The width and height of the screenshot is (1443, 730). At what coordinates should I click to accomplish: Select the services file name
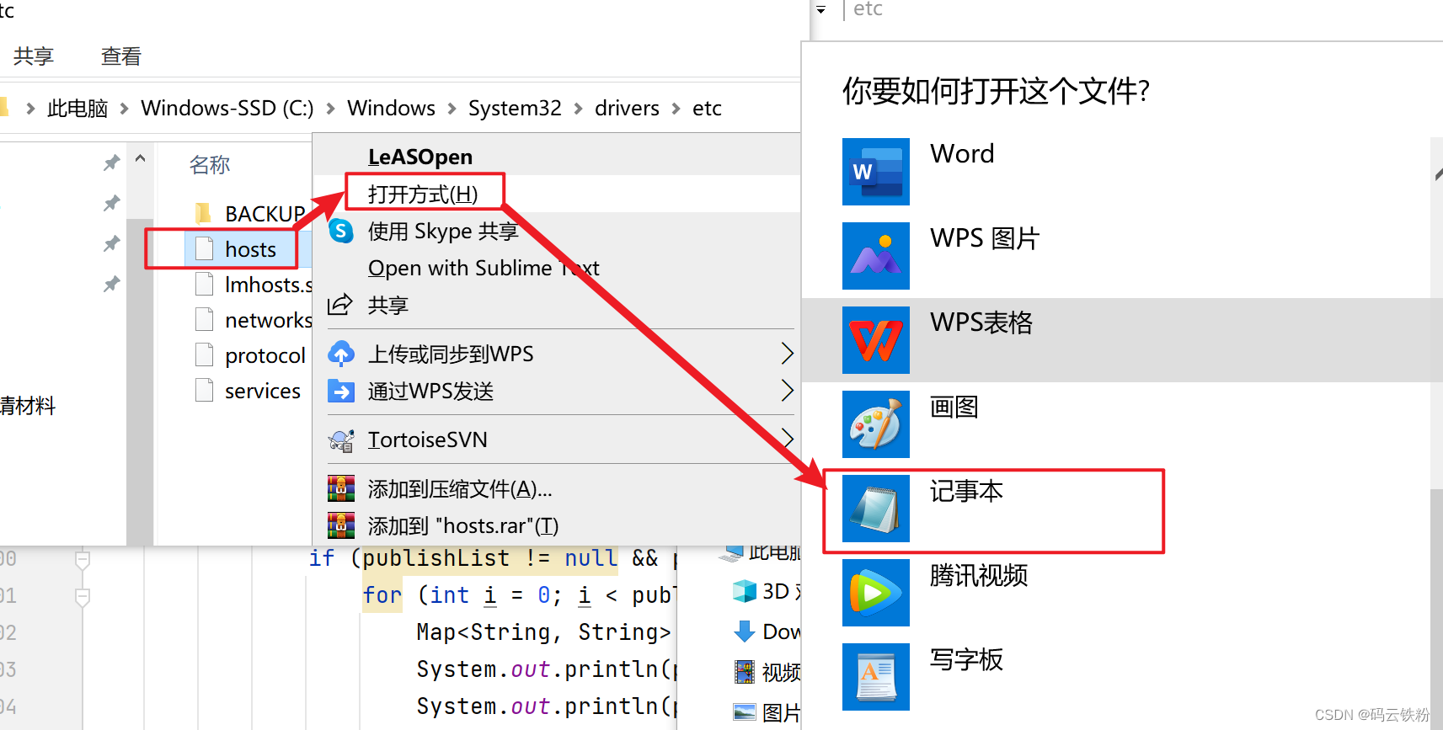point(263,392)
